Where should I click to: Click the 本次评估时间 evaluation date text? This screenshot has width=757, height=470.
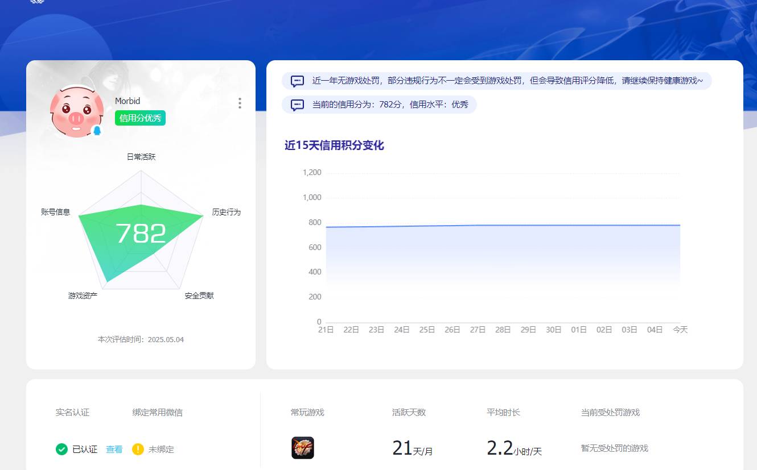pyautogui.click(x=141, y=339)
